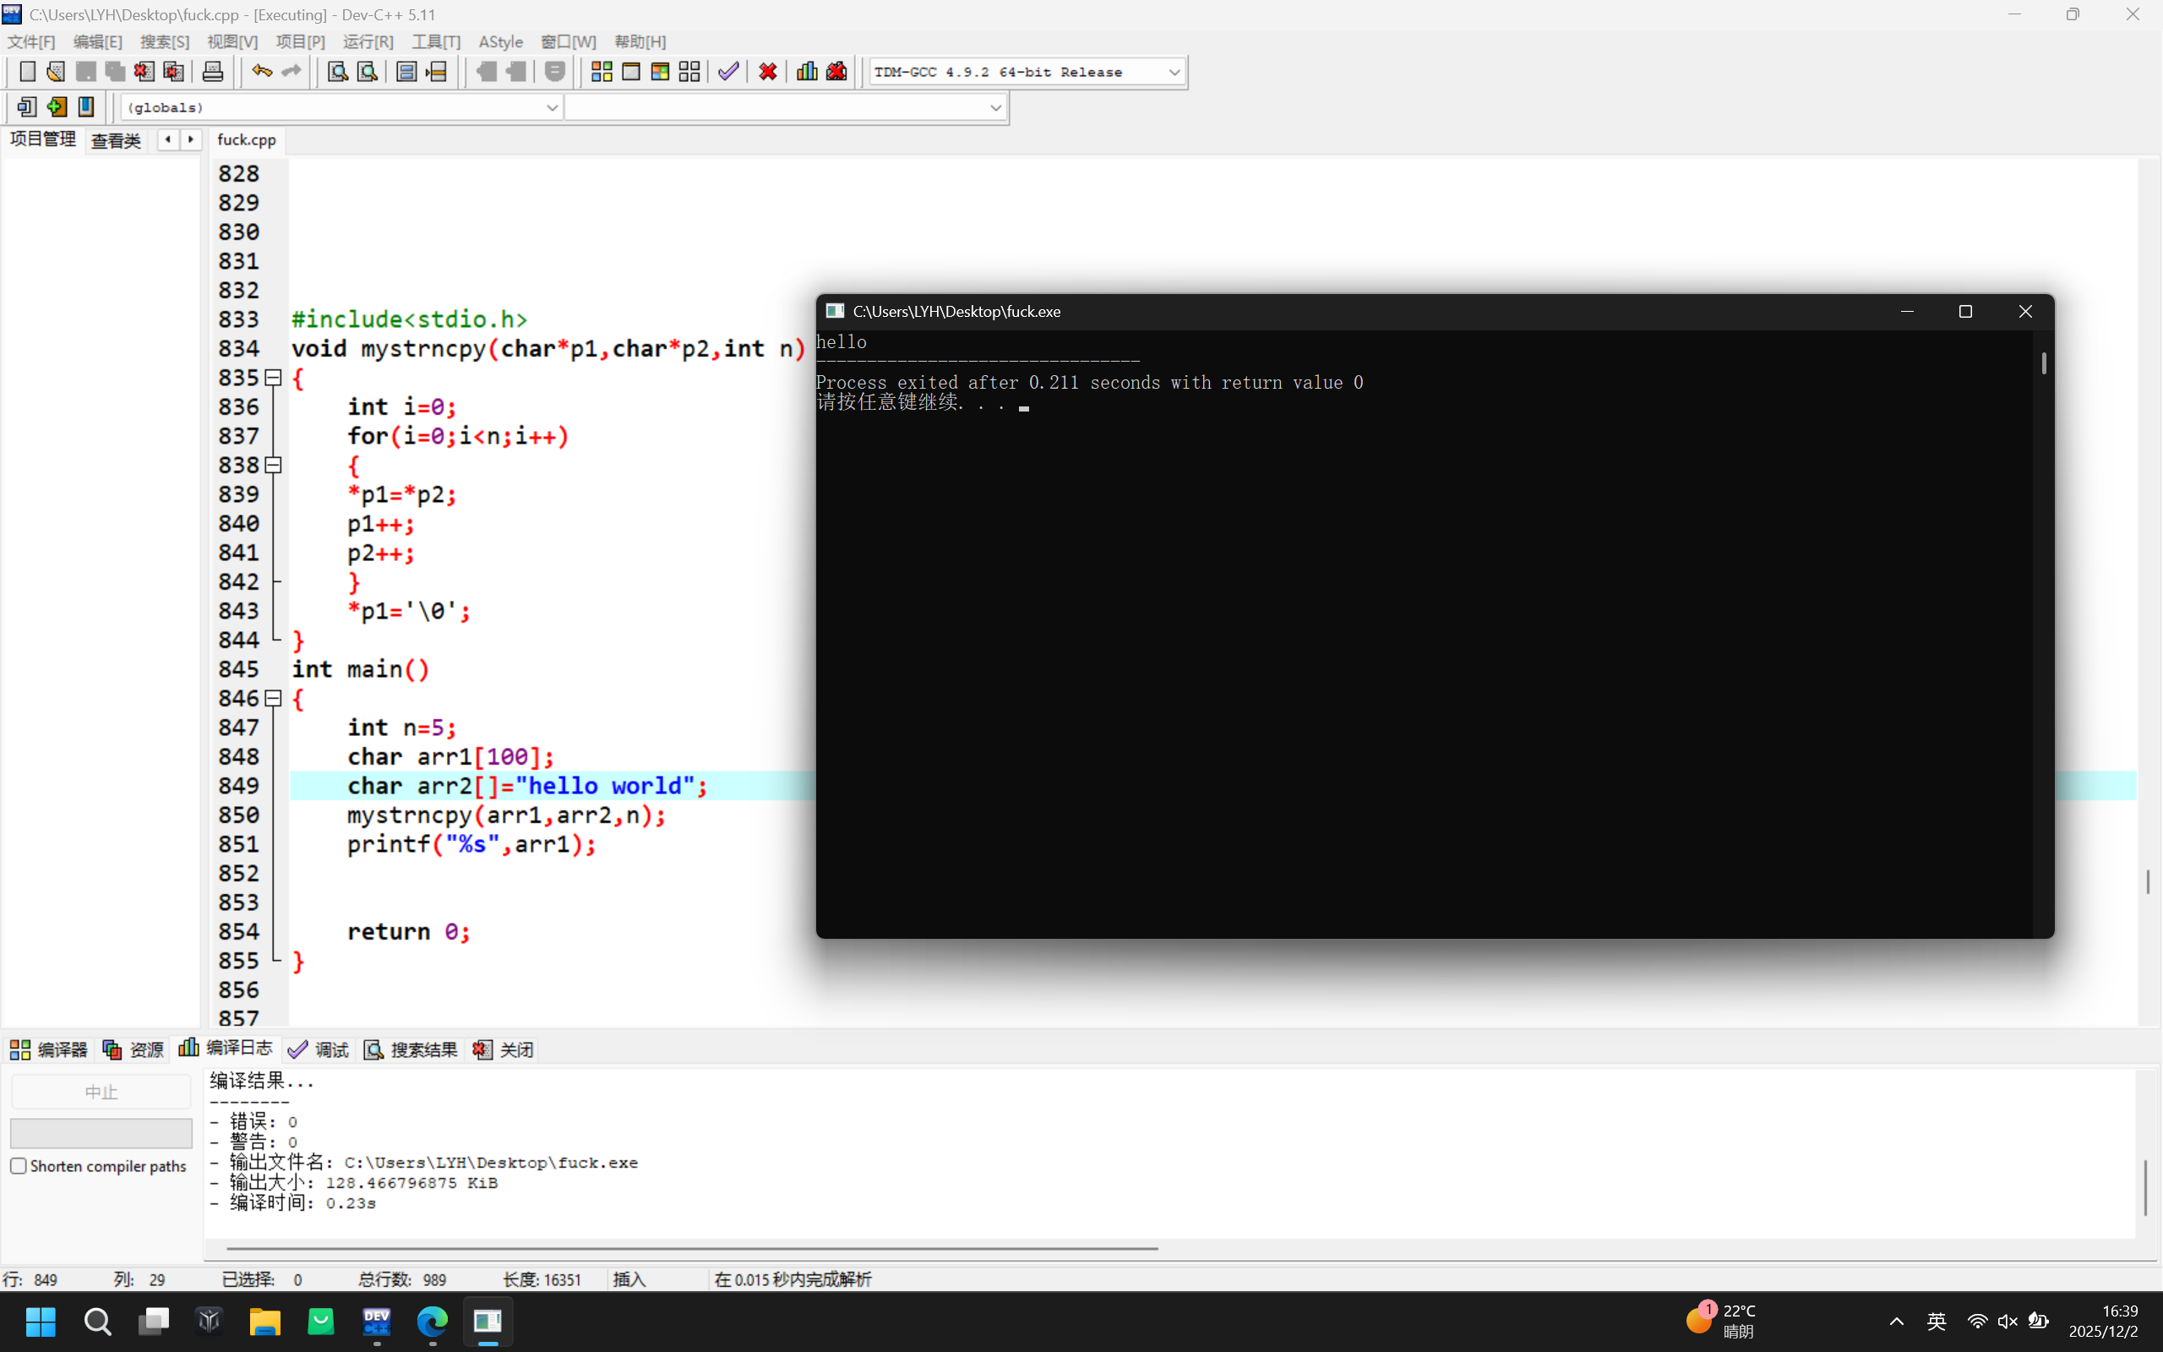Click the 关闭 button in bottom panel
The width and height of the screenshot is (2163, 1352).
tap(504, 1049)
